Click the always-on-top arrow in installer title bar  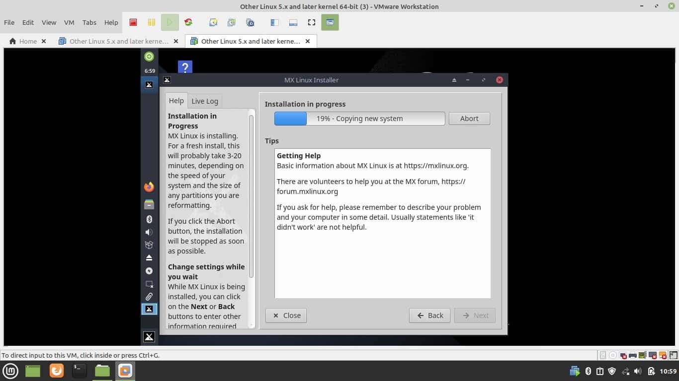454,80
